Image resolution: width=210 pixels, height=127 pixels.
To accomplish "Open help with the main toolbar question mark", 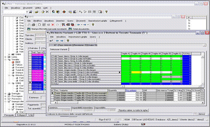I will (x=106, y=12).
